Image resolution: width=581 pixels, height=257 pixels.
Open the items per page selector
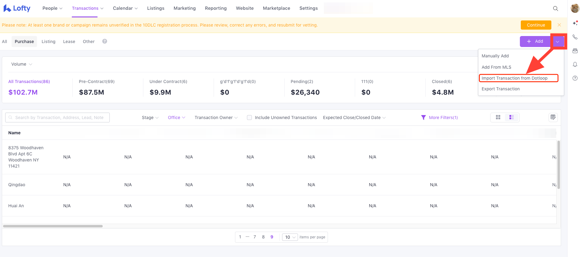290,237
